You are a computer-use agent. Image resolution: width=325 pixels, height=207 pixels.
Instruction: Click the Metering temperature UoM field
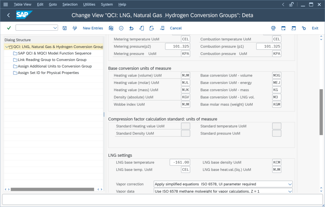185,39
